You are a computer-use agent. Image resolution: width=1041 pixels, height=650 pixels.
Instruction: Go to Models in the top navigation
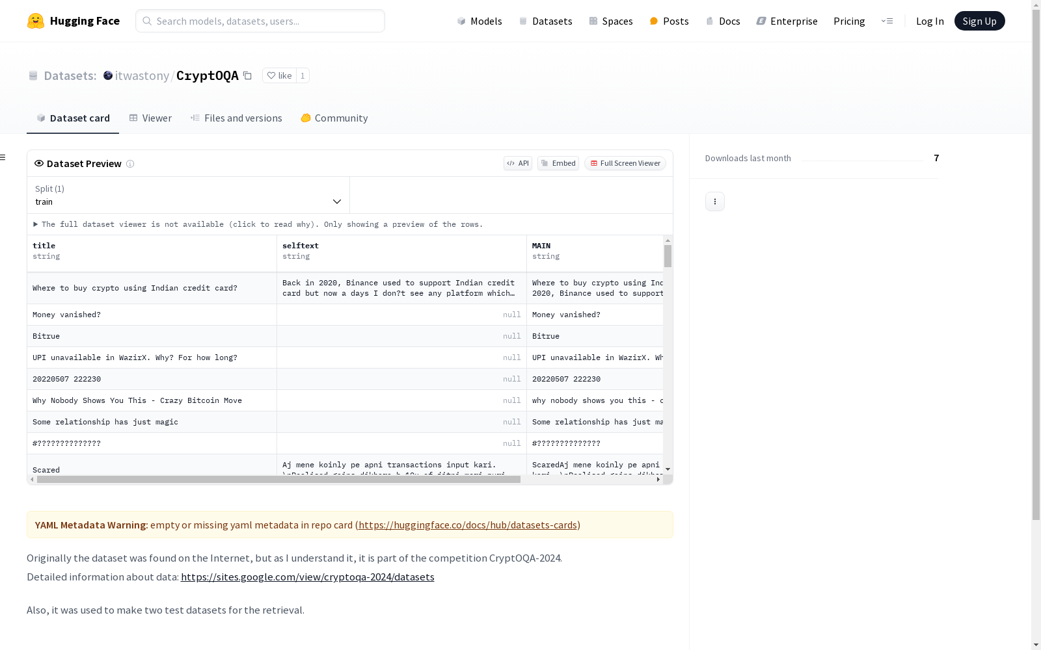click(x=480, y=21)
